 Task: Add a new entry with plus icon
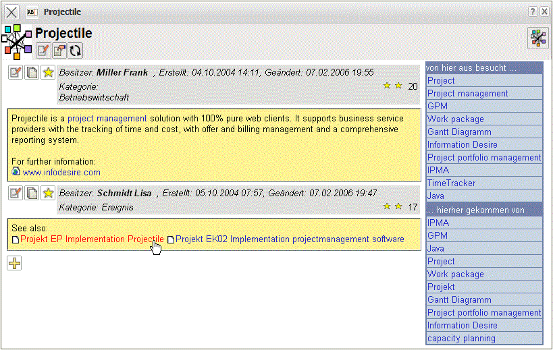pyautogui.click(x=14, y=263)
